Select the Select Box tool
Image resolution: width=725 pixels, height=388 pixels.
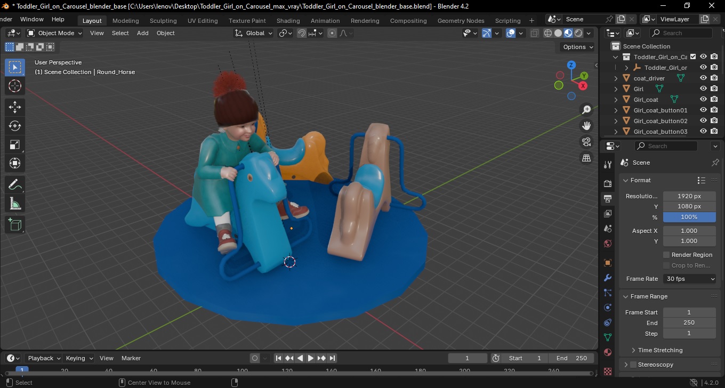point(15,67)
